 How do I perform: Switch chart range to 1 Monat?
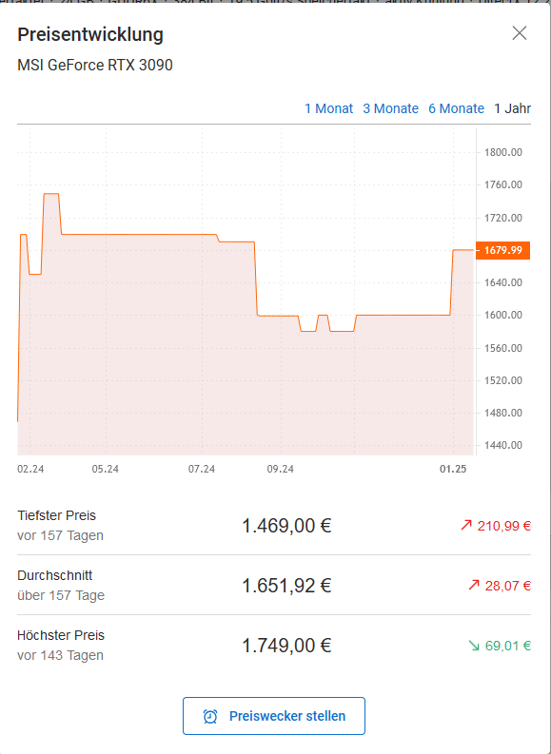click(328, 108)
